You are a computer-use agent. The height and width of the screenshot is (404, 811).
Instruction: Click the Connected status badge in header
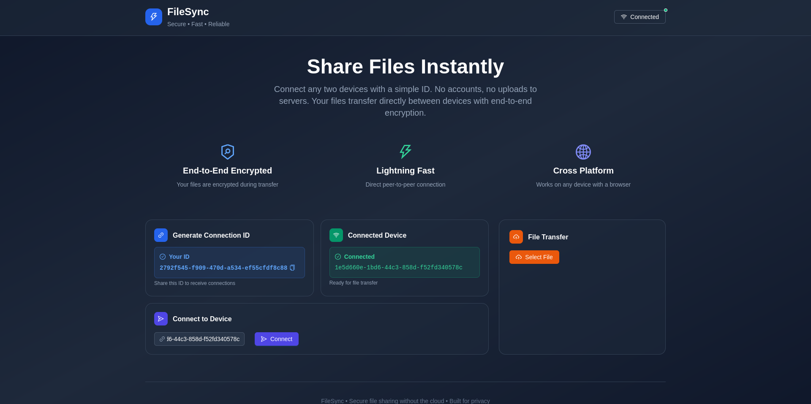(x=640, y=17)
